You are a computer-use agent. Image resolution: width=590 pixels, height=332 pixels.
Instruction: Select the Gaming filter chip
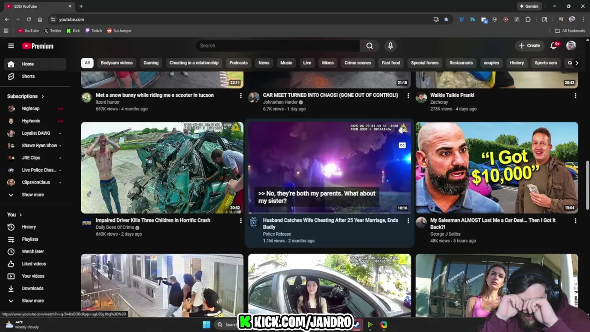[x=151, y=63]
